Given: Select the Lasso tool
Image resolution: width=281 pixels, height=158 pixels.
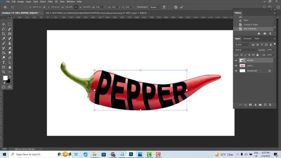Looking at the screenshot, I should click(4, 29).
